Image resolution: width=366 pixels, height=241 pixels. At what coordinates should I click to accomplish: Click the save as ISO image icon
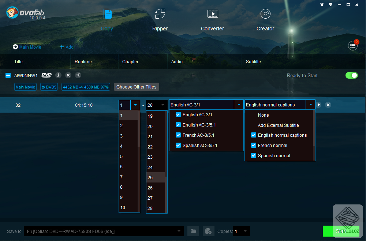pyautogui.click(x=209, y=231)
